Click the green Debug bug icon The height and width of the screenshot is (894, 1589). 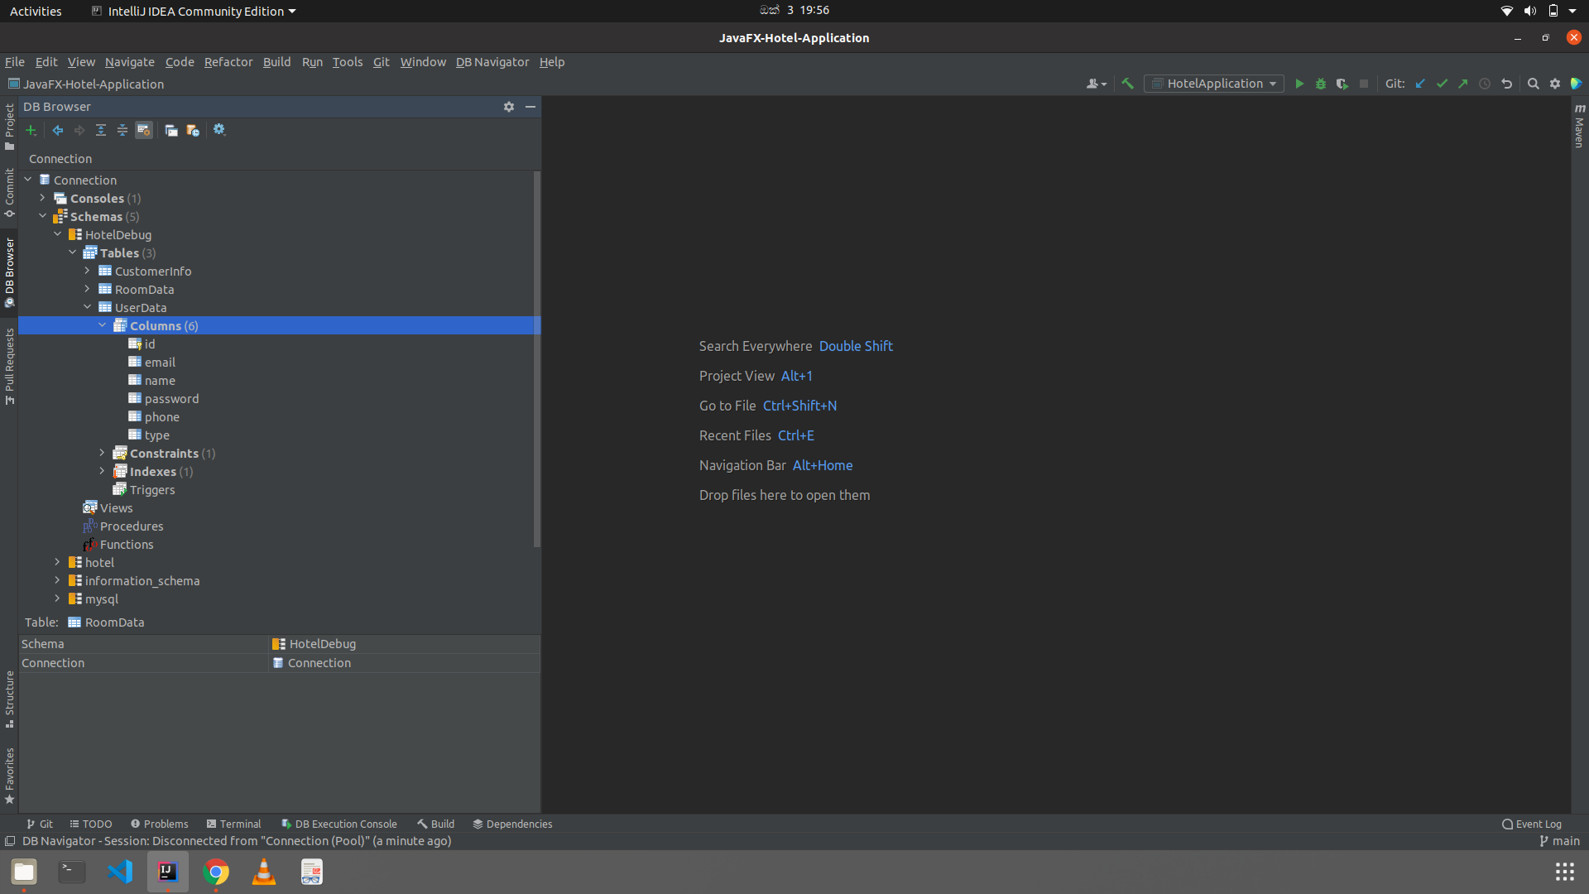pyautogui.click(x=1321, y=84)
